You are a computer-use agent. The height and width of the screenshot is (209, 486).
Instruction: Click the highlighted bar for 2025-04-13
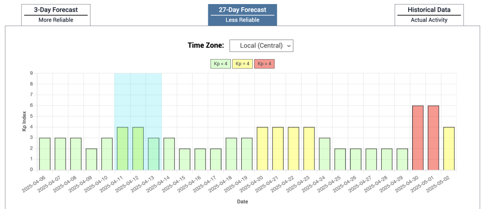153,154
